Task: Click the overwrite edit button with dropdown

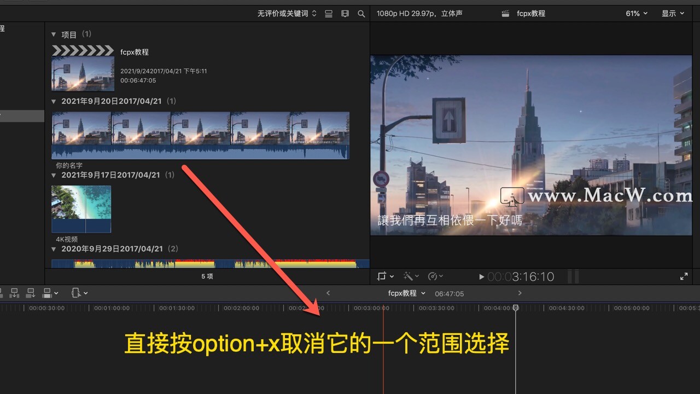Action: 50,293
